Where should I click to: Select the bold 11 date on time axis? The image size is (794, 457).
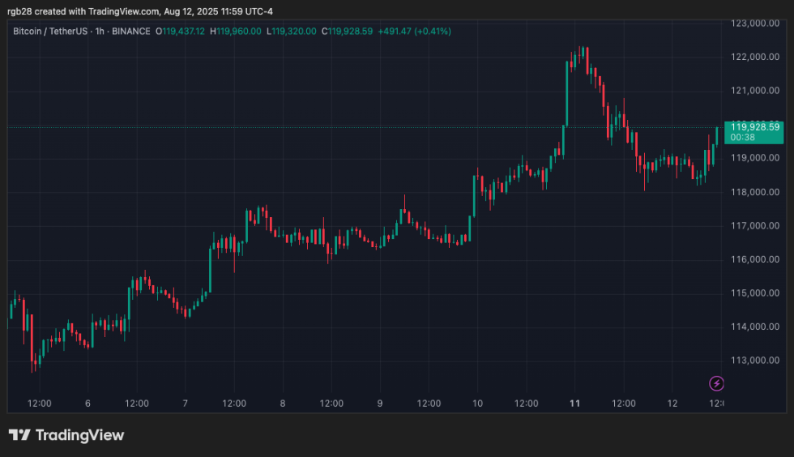click(x=575, y=403)
